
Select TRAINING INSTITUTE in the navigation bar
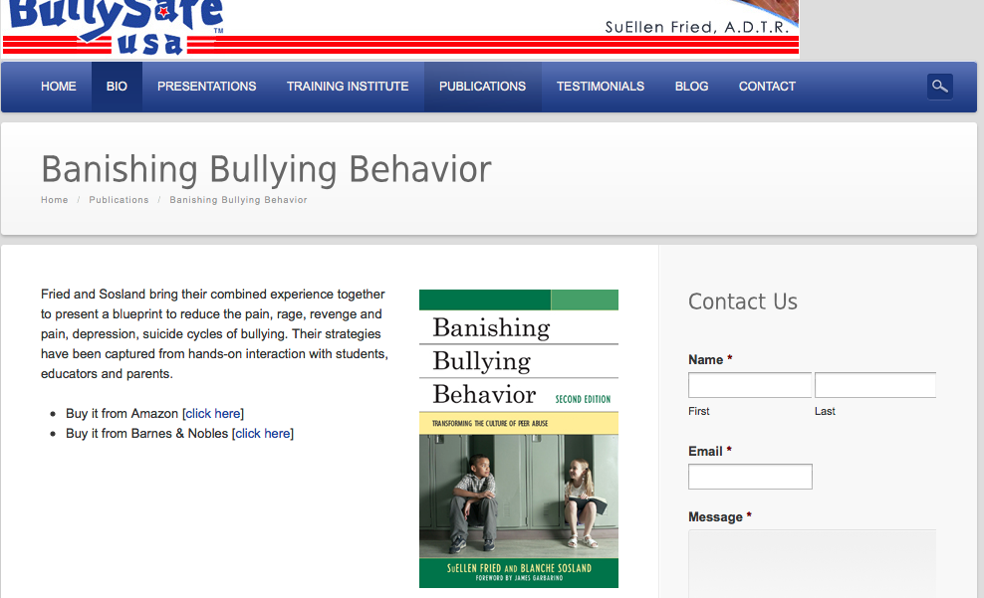tap(348, 87)
